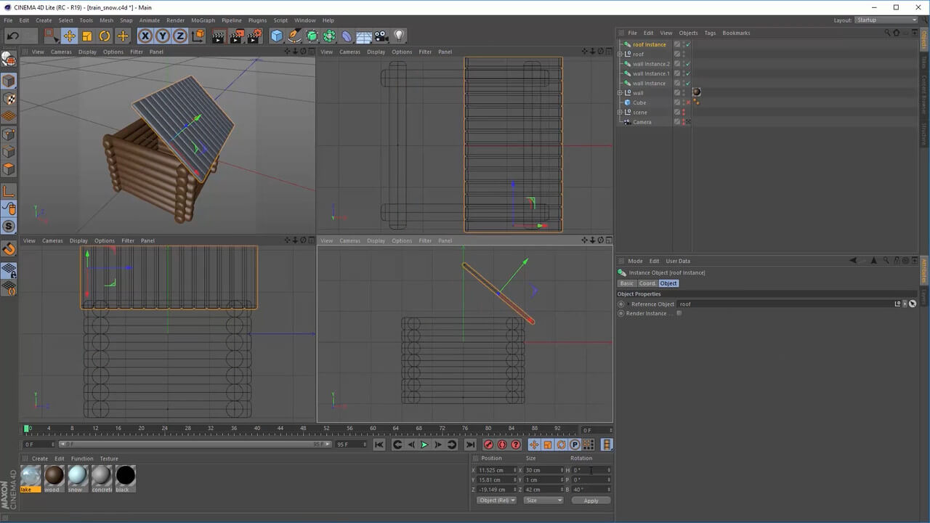Open the Object (Rel) coordinate dropdown
The width and height of the screenshot is (930, 523).
(497, 500)
